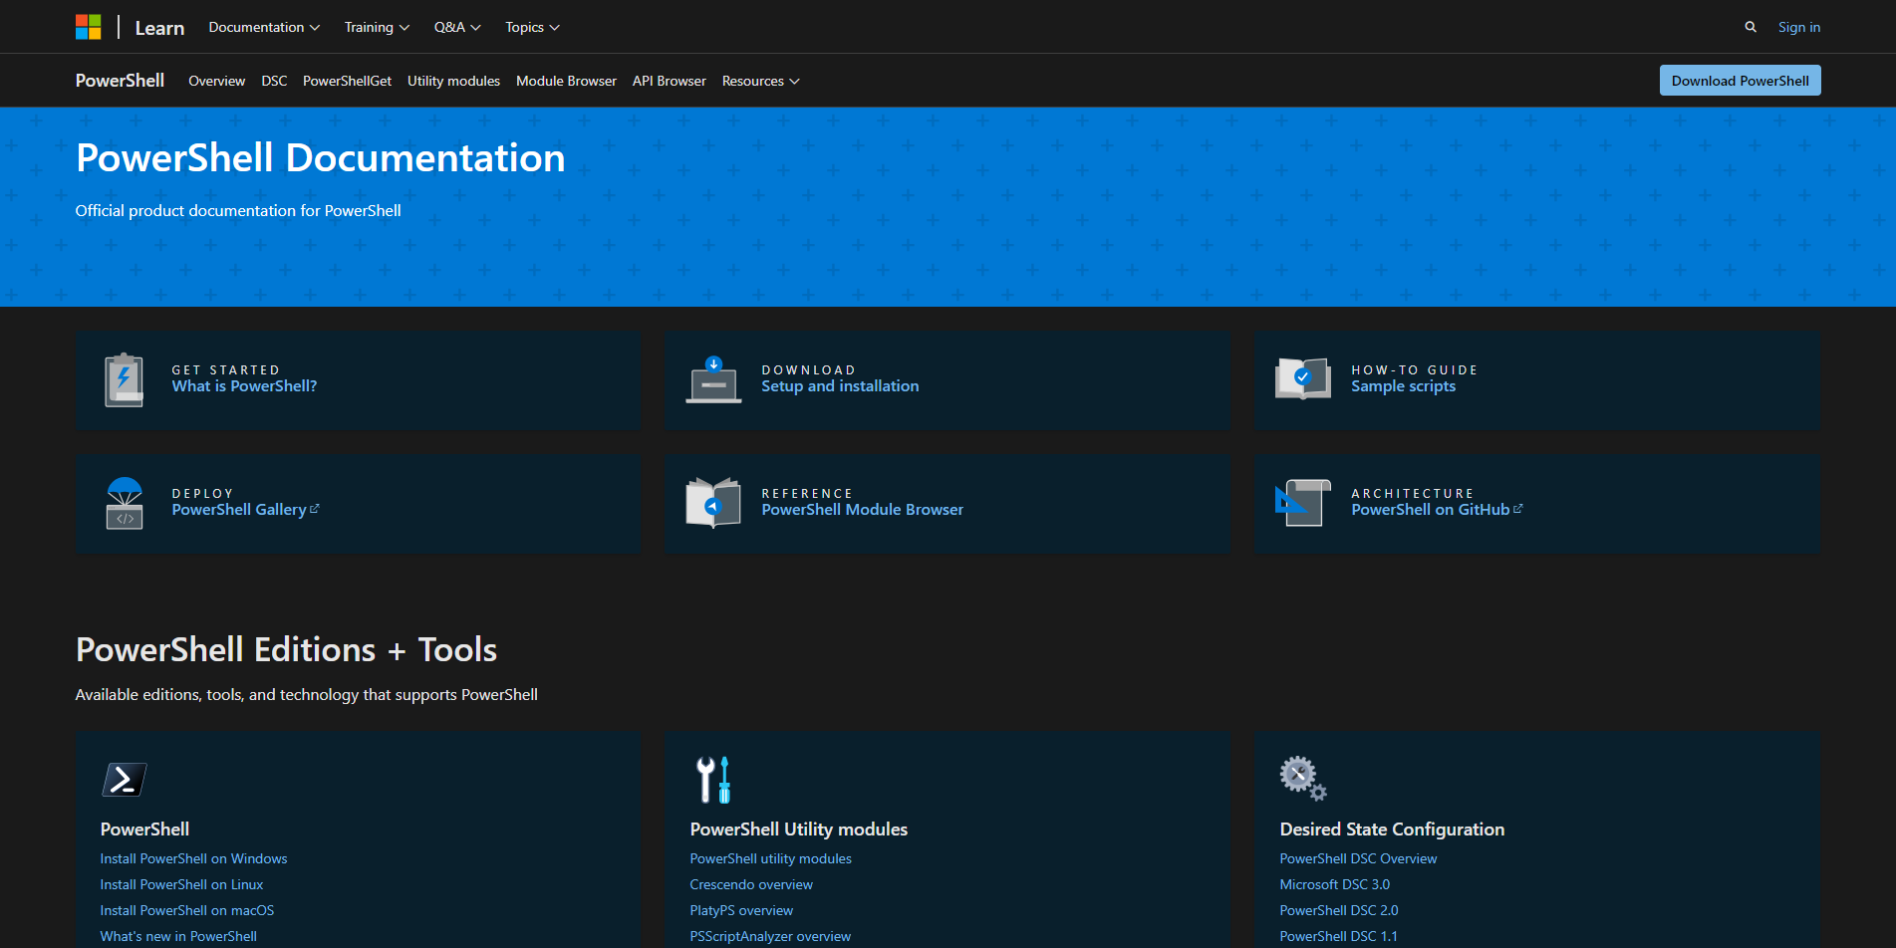Click the Architecture blueprint triangle icon
The image size is (1896, 948).
pos(1303,503)
